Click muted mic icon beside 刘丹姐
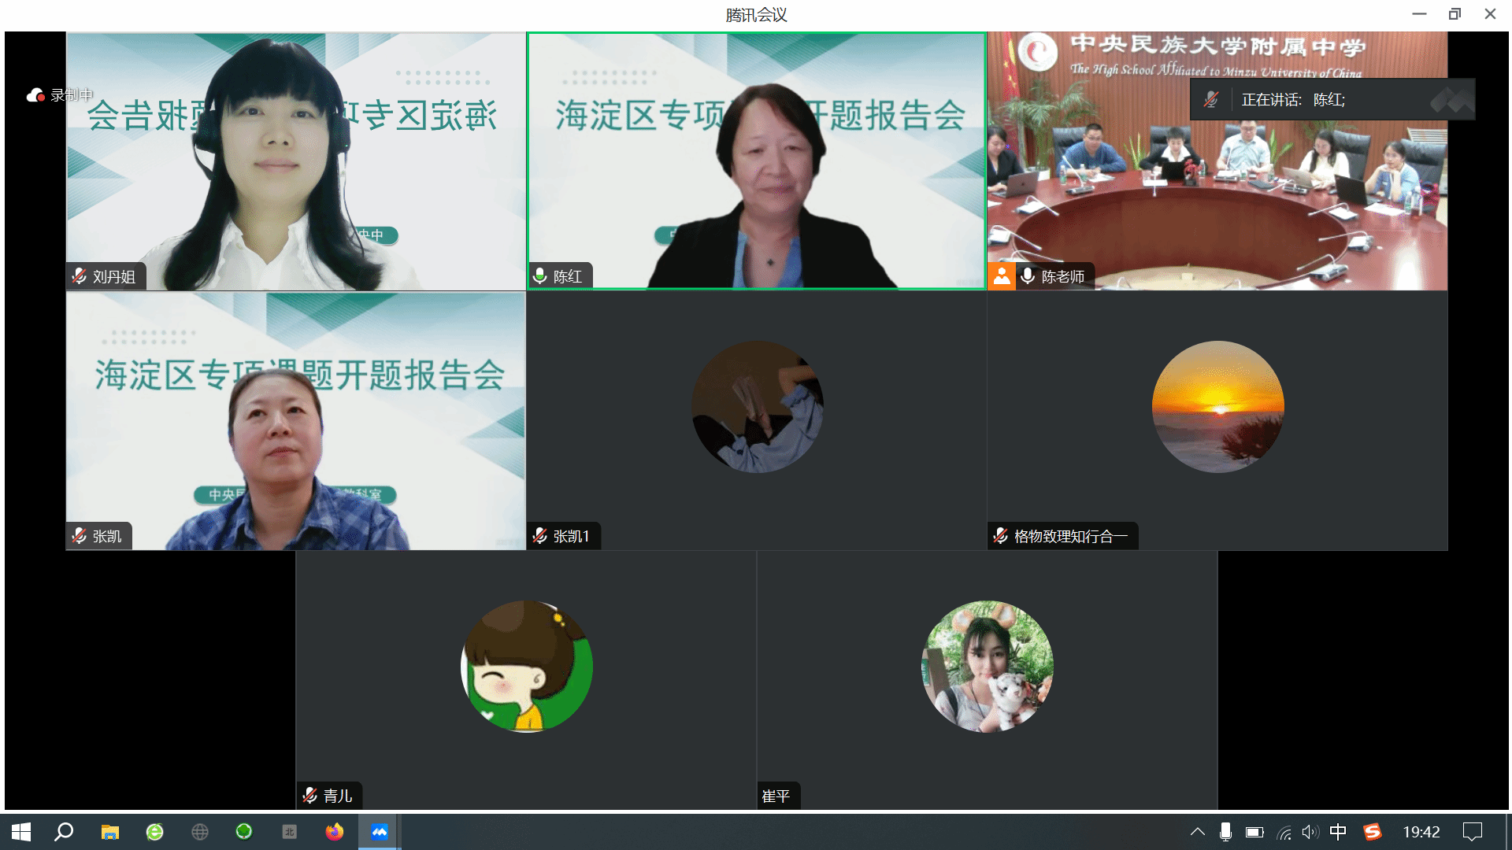 click(80, 276)
